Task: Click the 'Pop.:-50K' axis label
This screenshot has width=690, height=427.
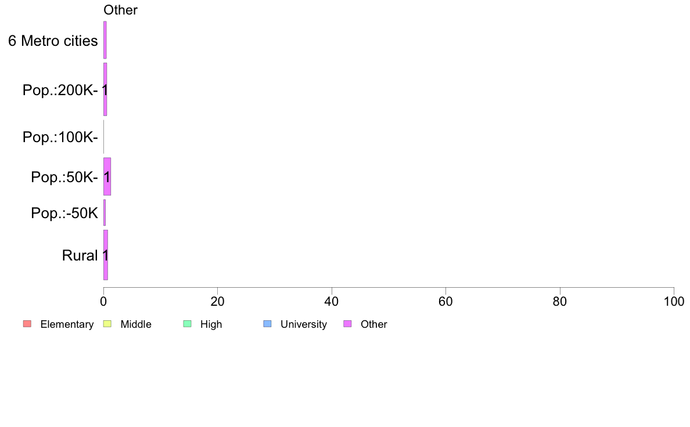Action: [x=64, y=213]
